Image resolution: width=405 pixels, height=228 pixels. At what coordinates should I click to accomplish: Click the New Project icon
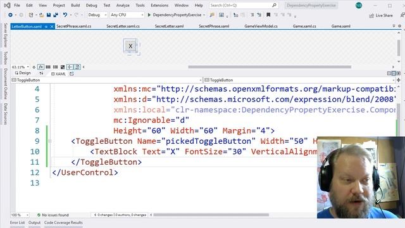pos(31,15)
